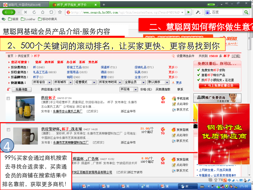
Task: Open the LinkBar bookmarks folder
Action: pos(28,19)
